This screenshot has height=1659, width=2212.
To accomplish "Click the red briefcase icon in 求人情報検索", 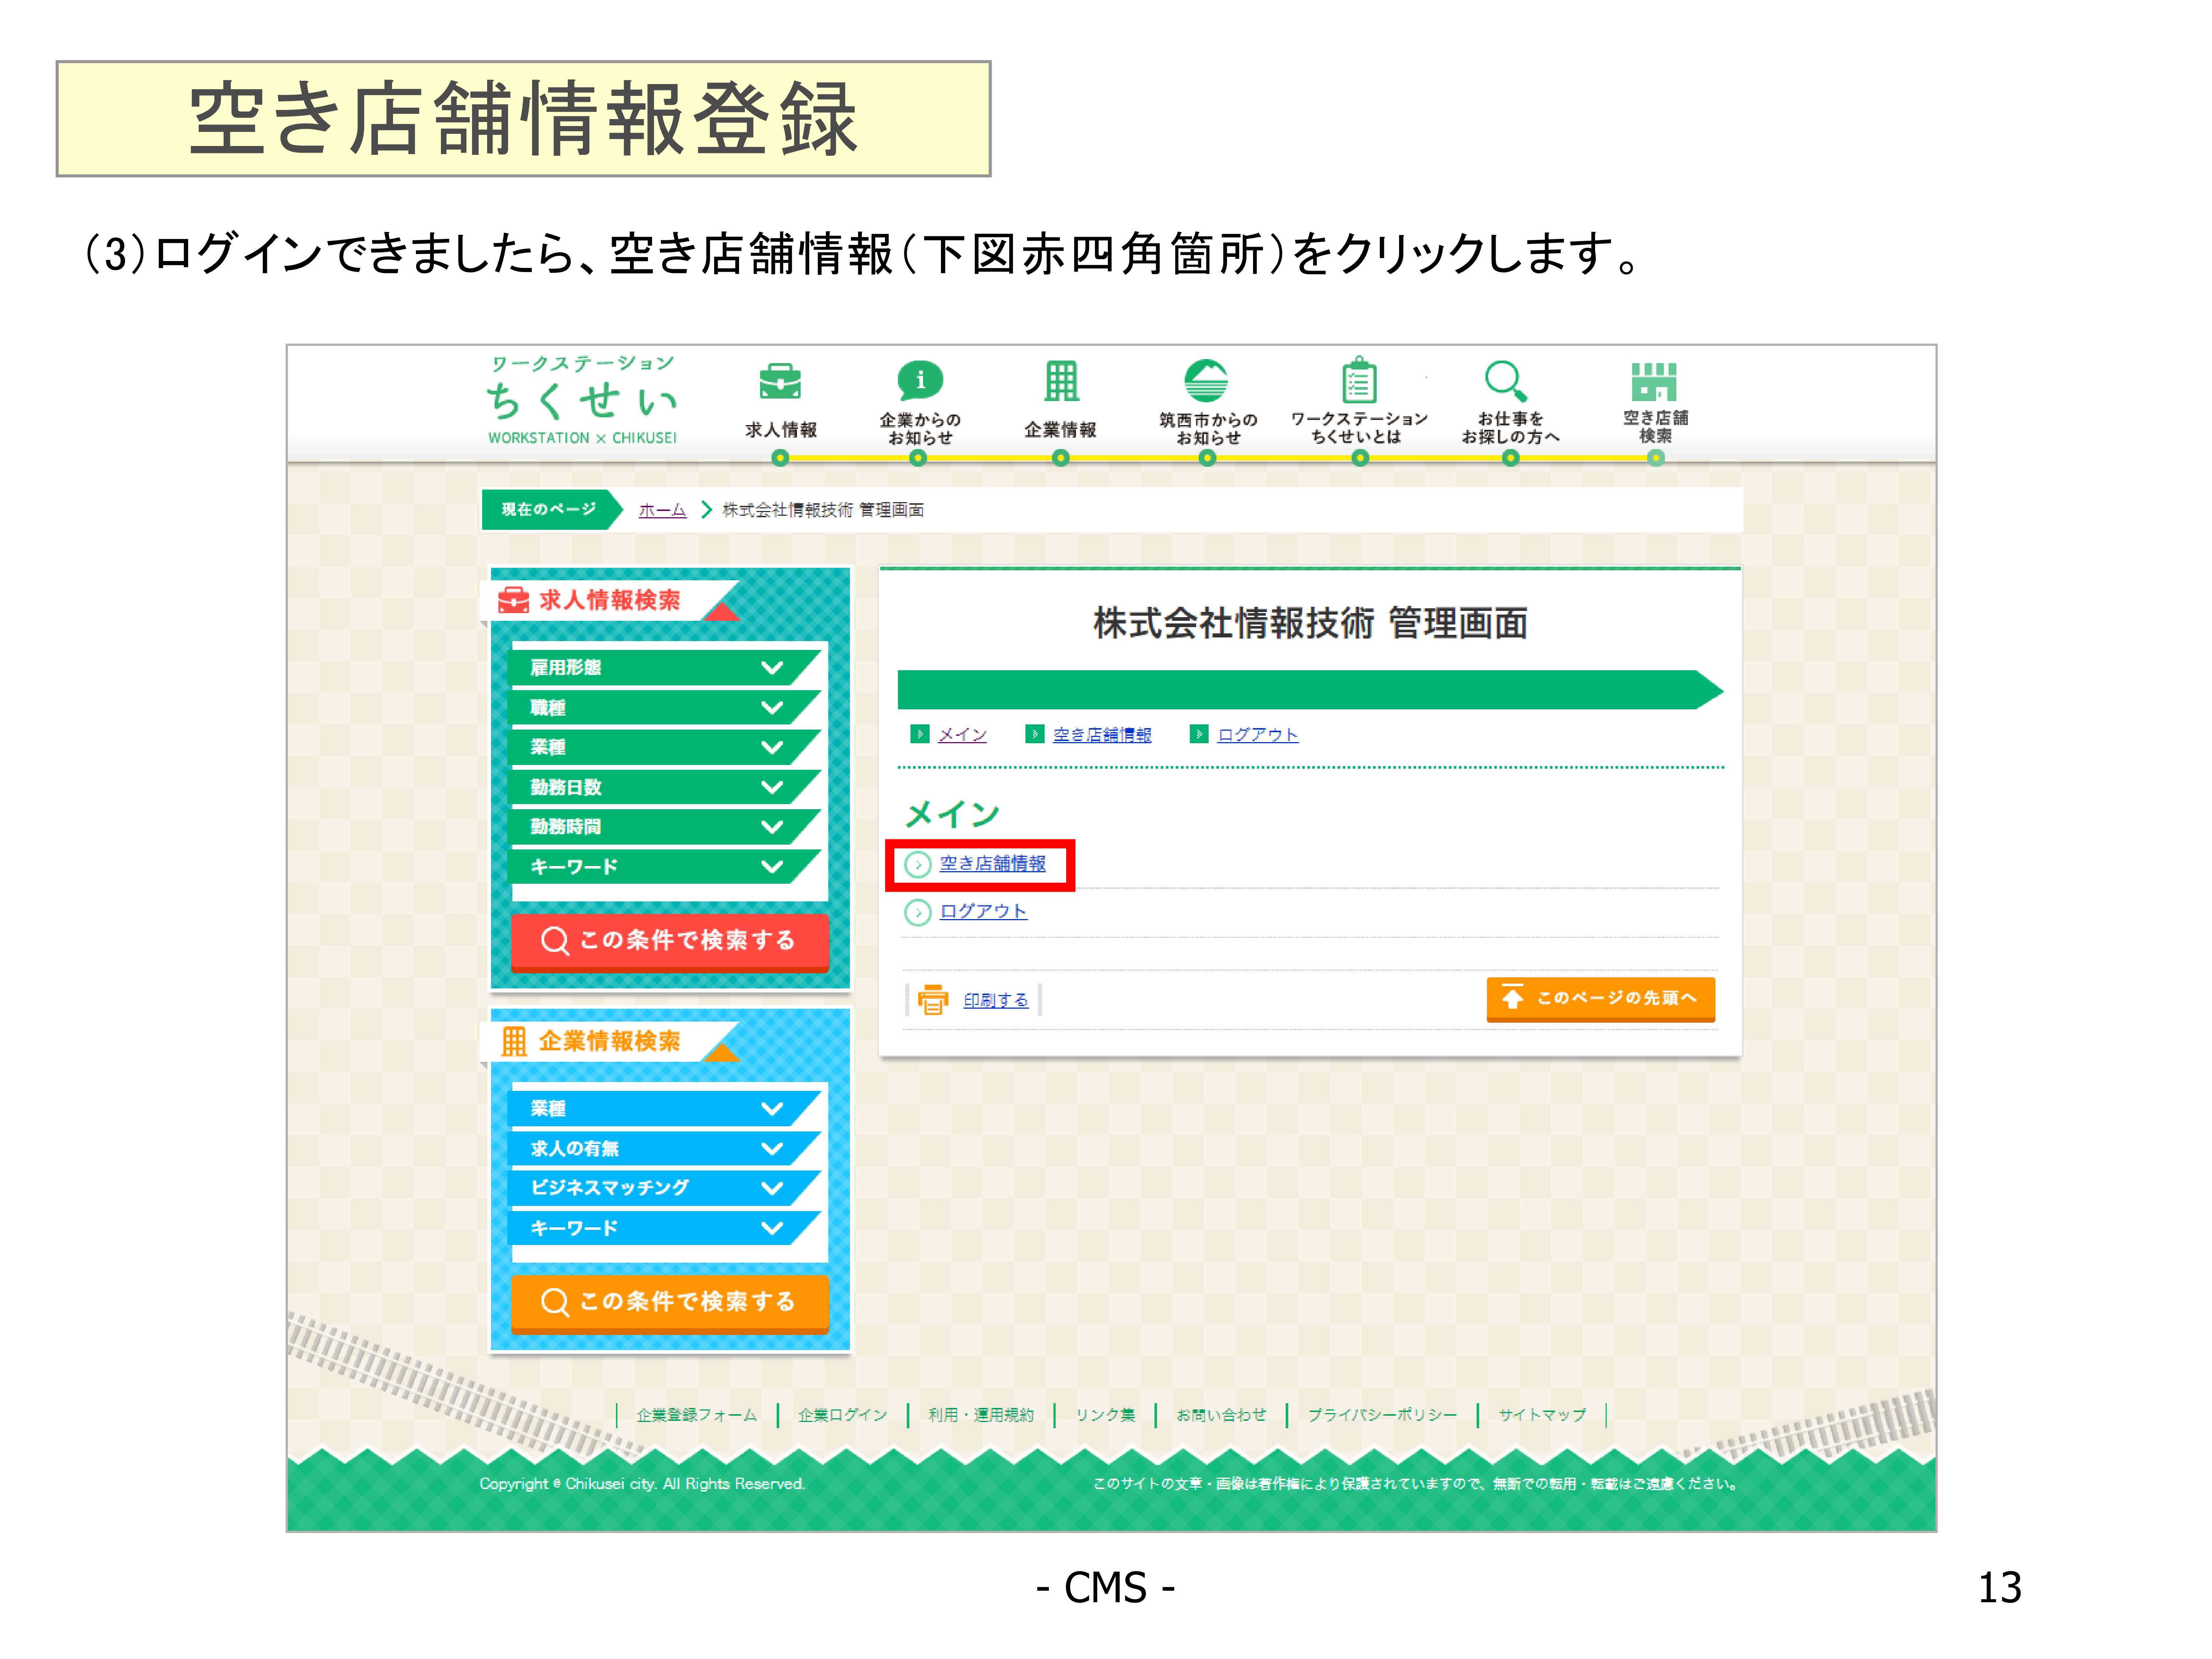I will (x=513, y=600).
